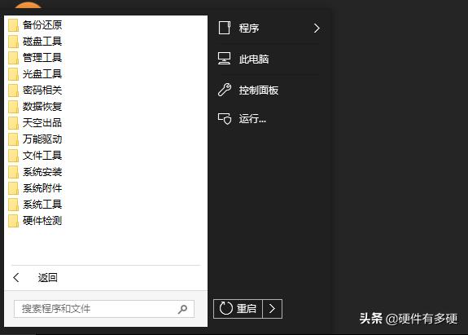Click the back chevron beside 返回
Image resolution: width=468 pixels, height=335 pixels.
coord(16,278)
